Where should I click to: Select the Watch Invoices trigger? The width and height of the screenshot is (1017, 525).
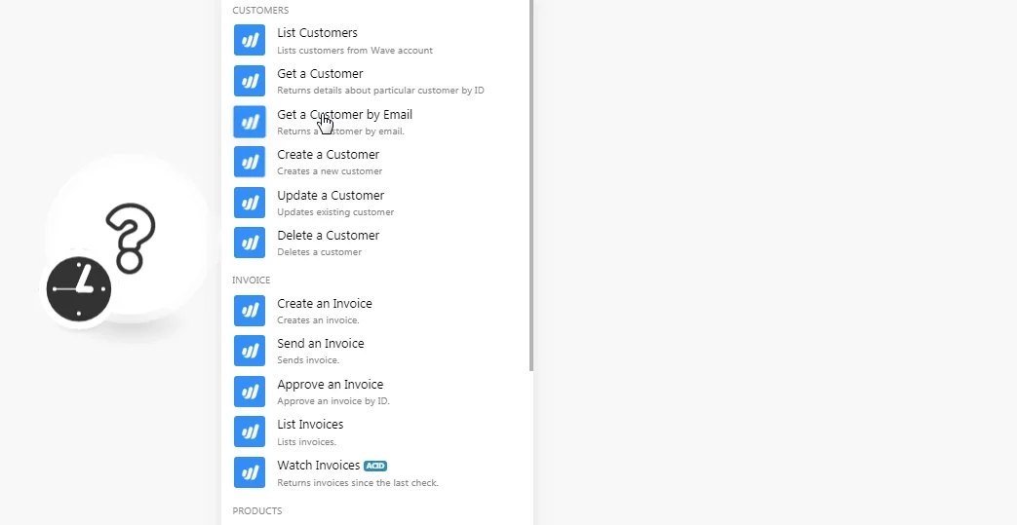pos(376,472)
